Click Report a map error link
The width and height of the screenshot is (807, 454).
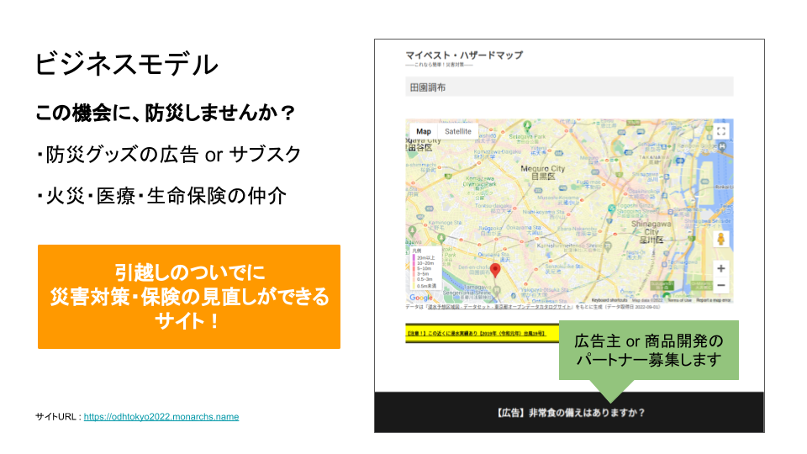(714, 300)
